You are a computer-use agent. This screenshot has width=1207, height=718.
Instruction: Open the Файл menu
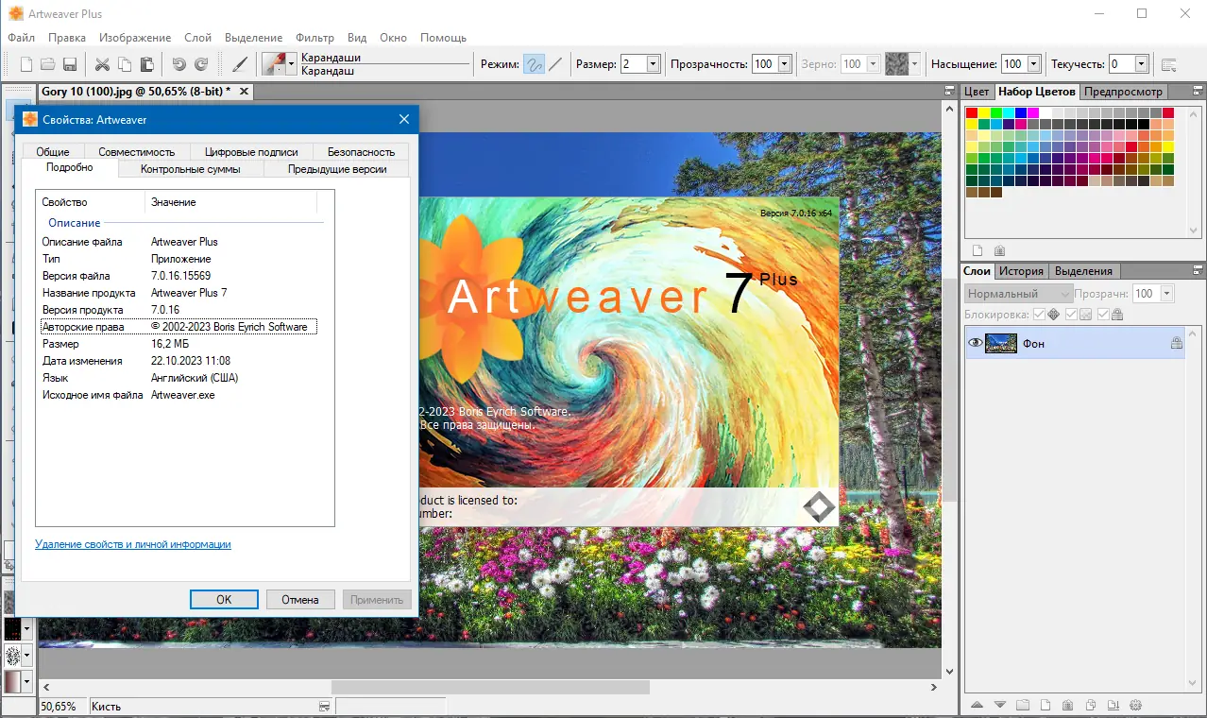click(x=21, y=38)
